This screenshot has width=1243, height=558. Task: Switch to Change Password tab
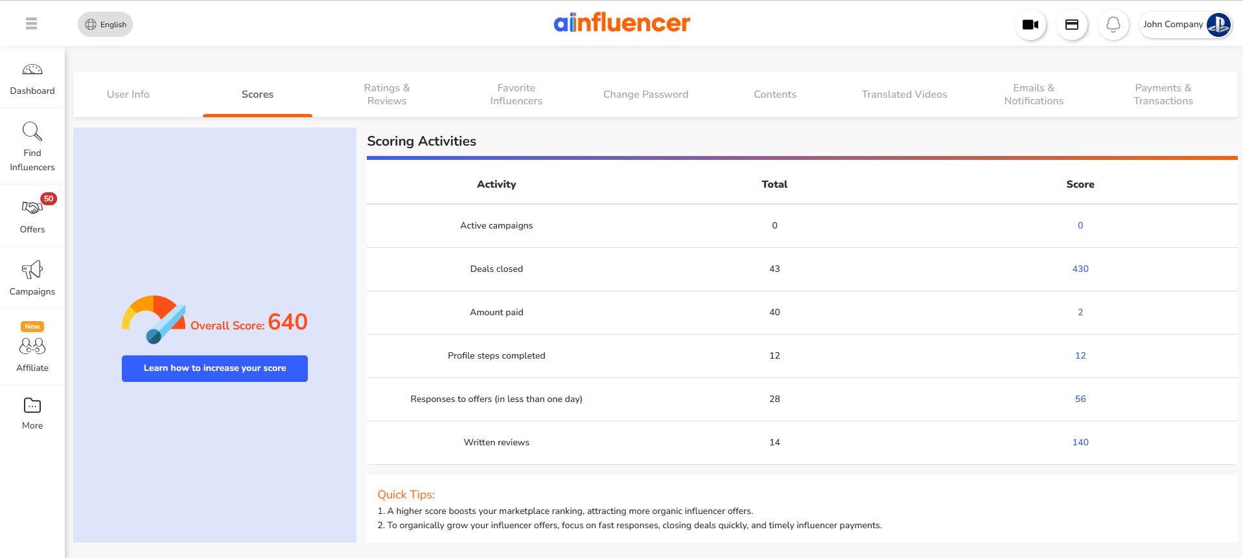pyautogui.click(x=645, y=95)
